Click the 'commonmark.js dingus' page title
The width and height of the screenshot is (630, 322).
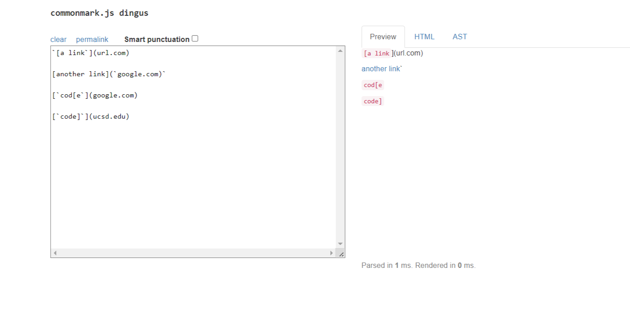point(99,13)
